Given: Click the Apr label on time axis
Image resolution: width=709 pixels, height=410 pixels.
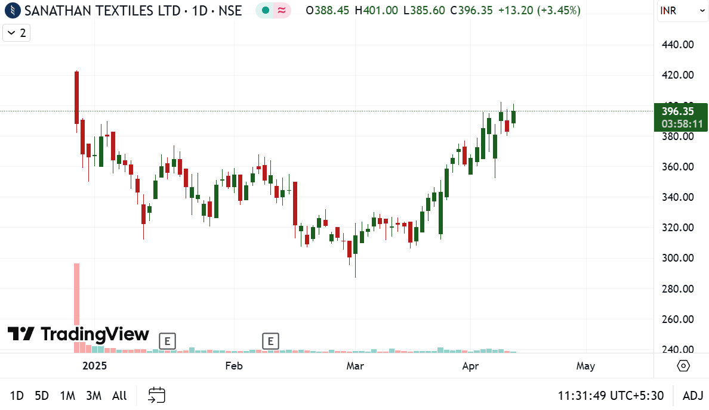Looking at the screenshot, I should [470, 366].
